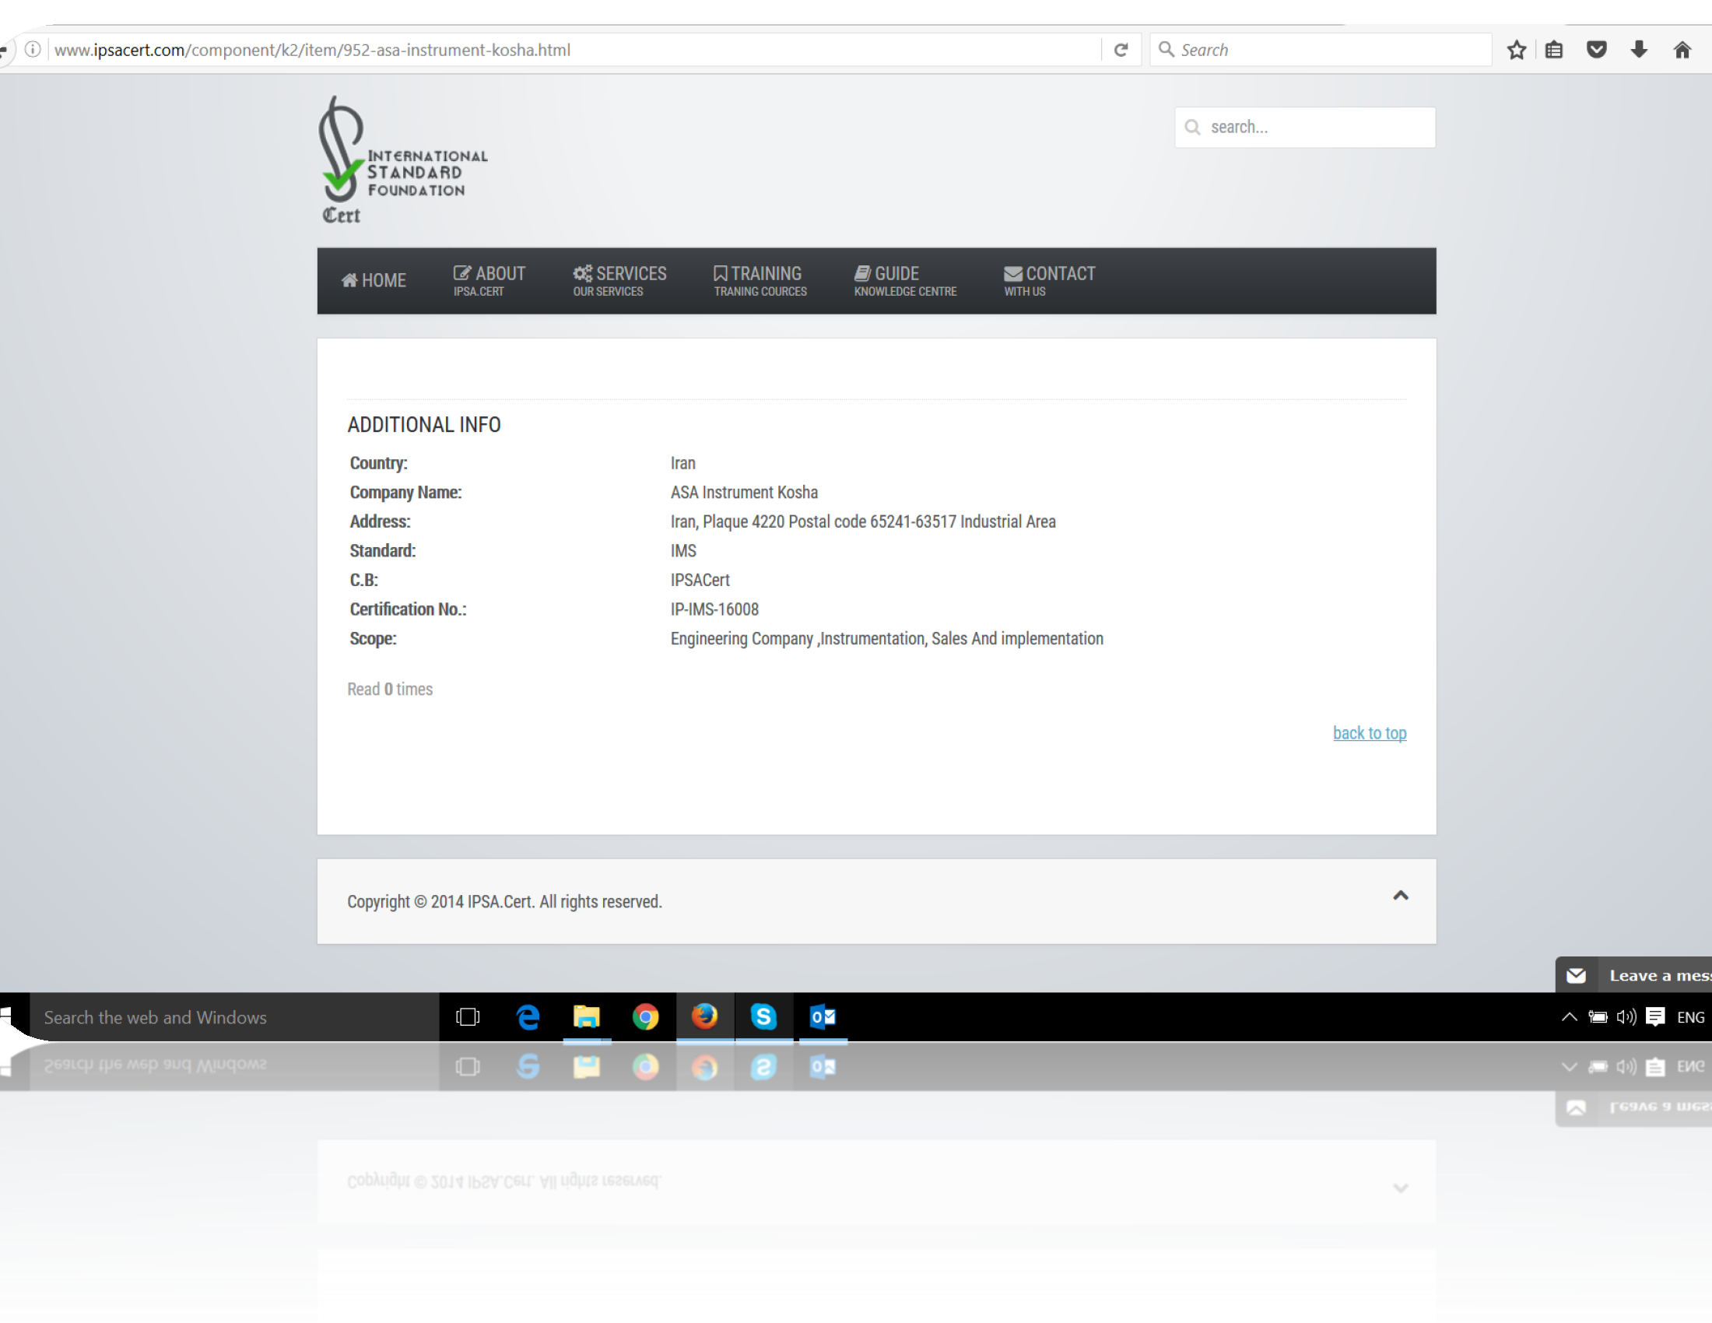Open the Services menu item
Image resolution: width=1712 pixels, height=1323 pixels.
pos(619,281)
